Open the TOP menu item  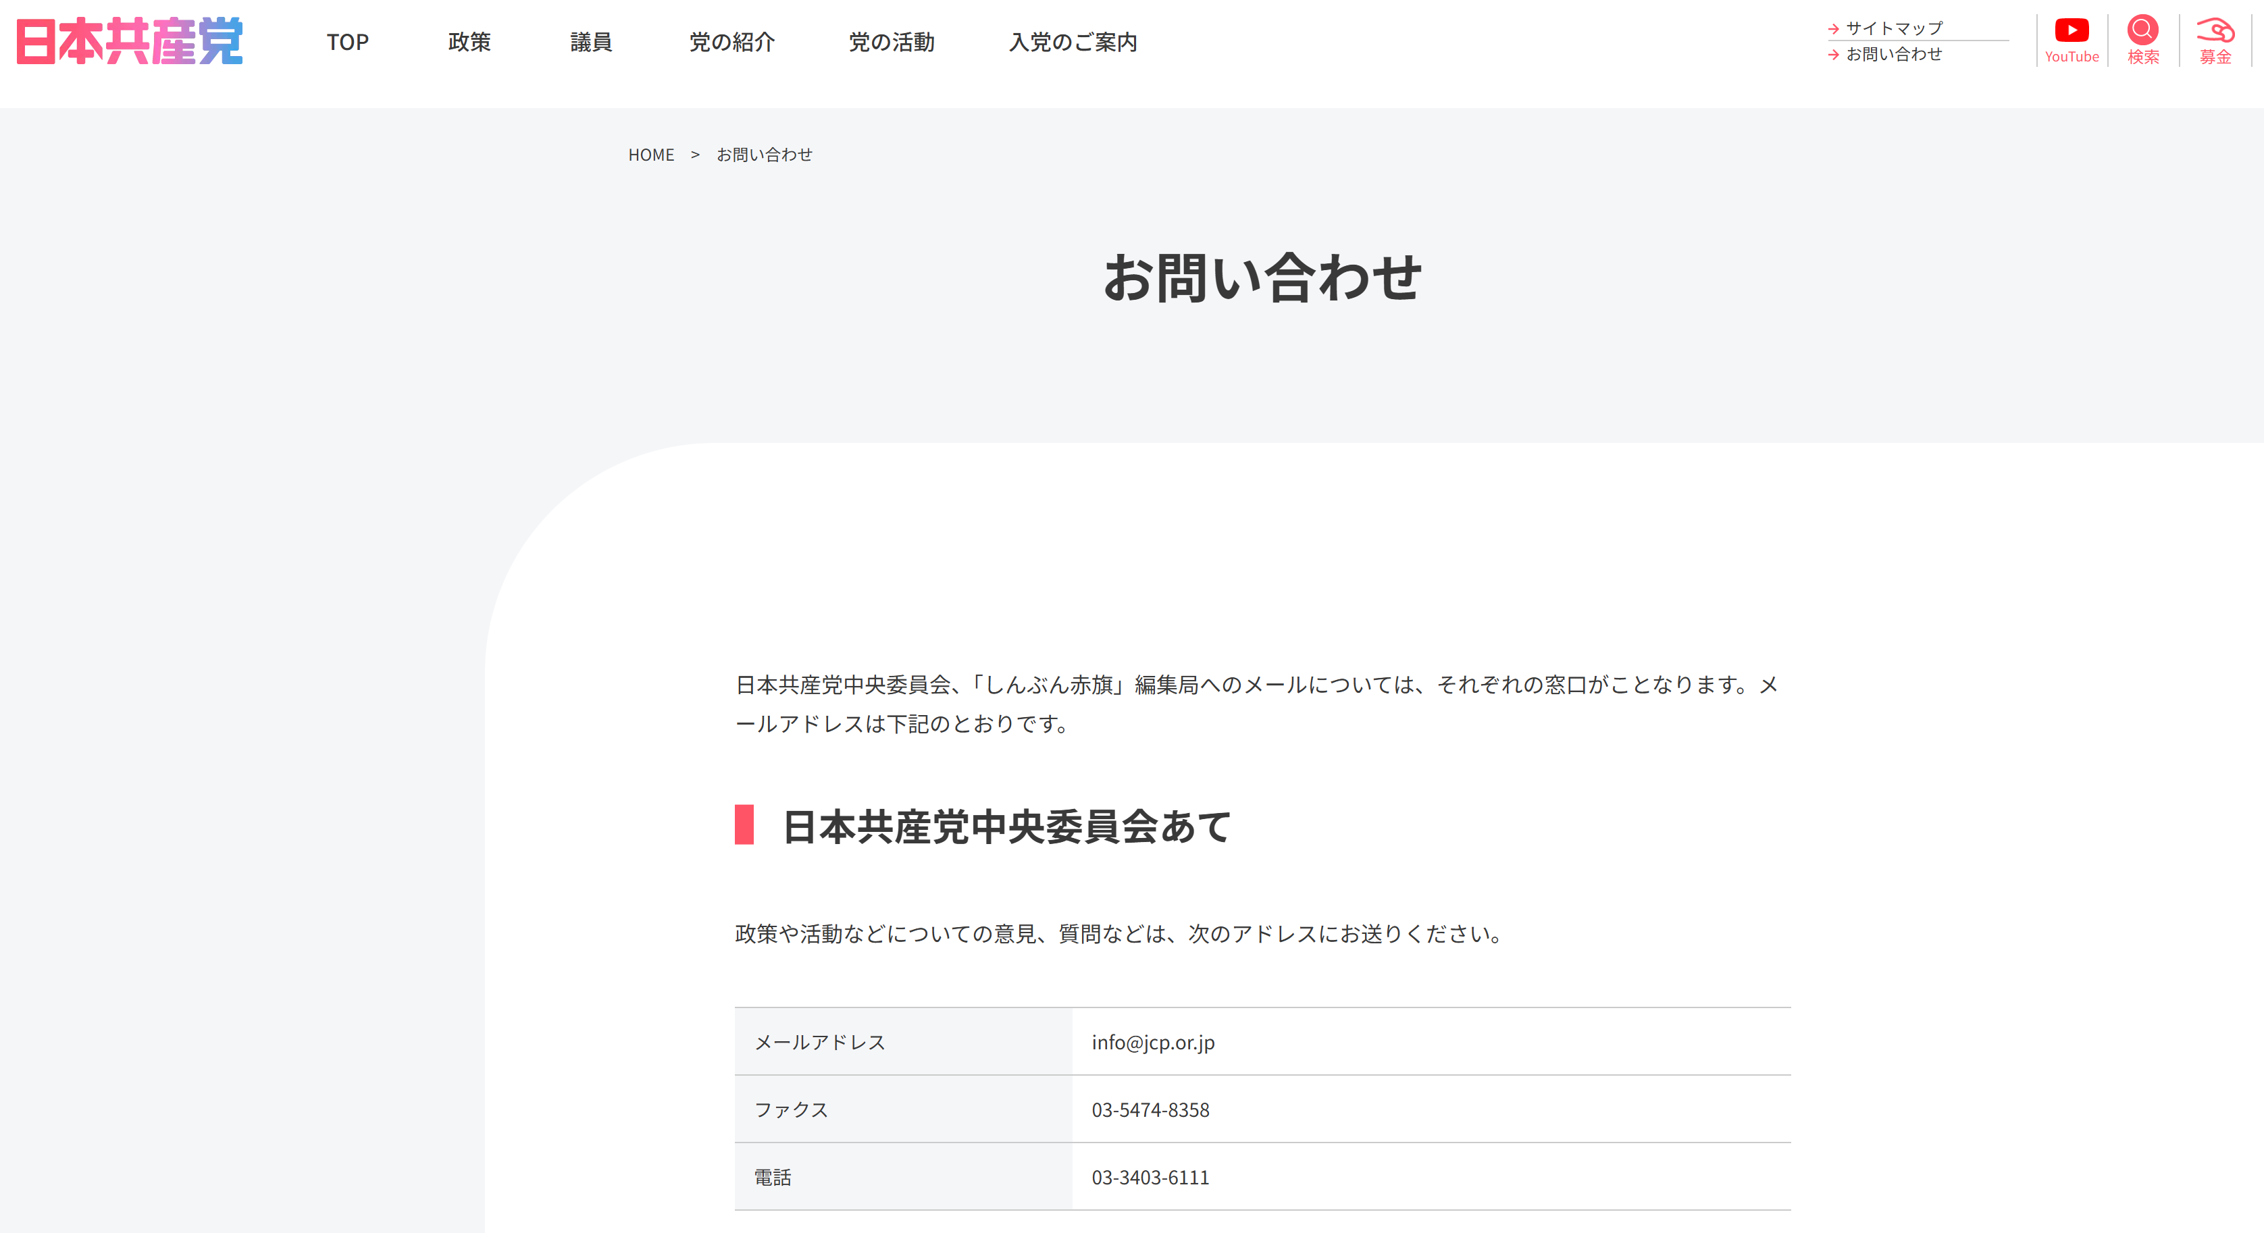[347, 42]
